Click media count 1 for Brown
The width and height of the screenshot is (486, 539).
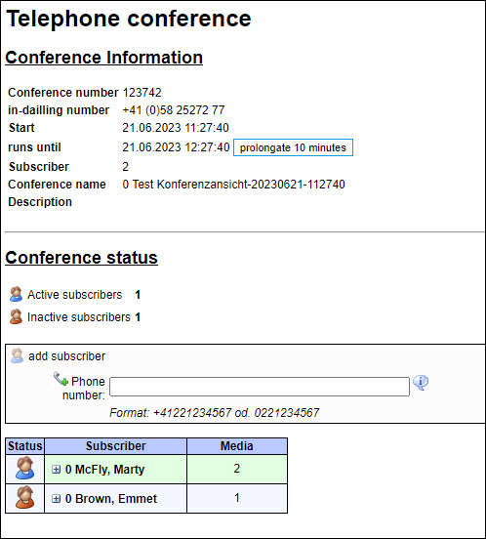click(x=236, y=498)
